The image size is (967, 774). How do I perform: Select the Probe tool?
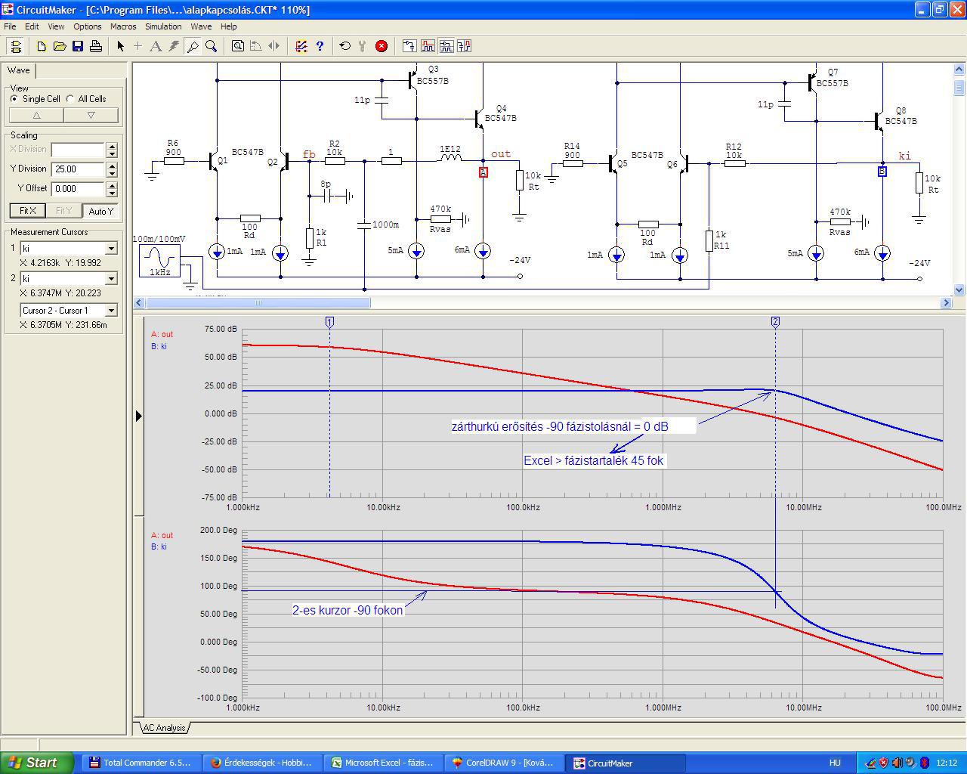193,46
